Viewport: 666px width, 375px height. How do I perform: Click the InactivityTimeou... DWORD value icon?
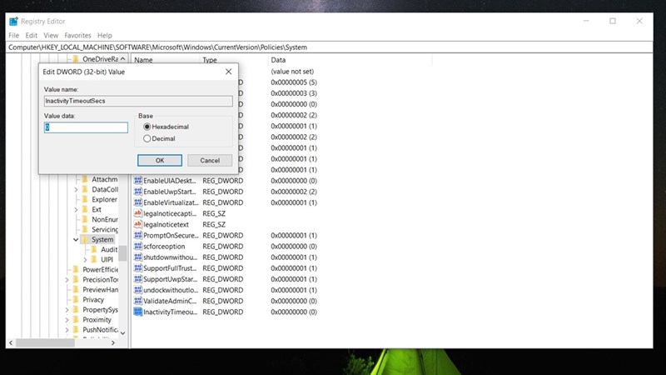(x=137, y=312)
